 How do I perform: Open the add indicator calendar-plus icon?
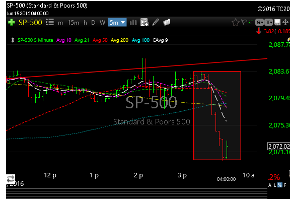click(144, 22)
